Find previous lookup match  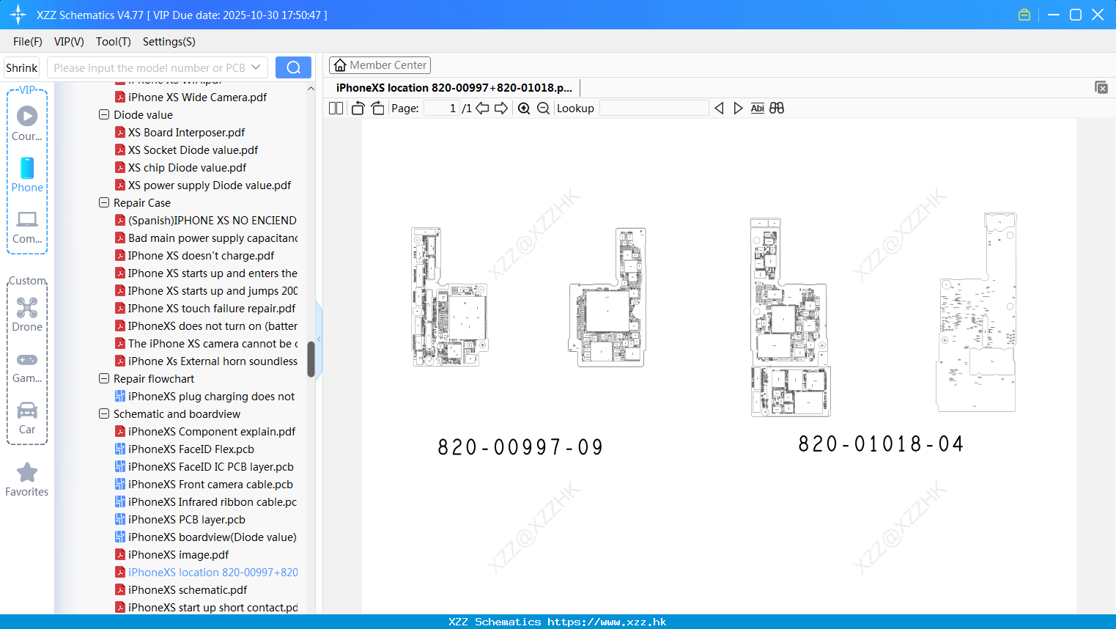click(719, 108)
